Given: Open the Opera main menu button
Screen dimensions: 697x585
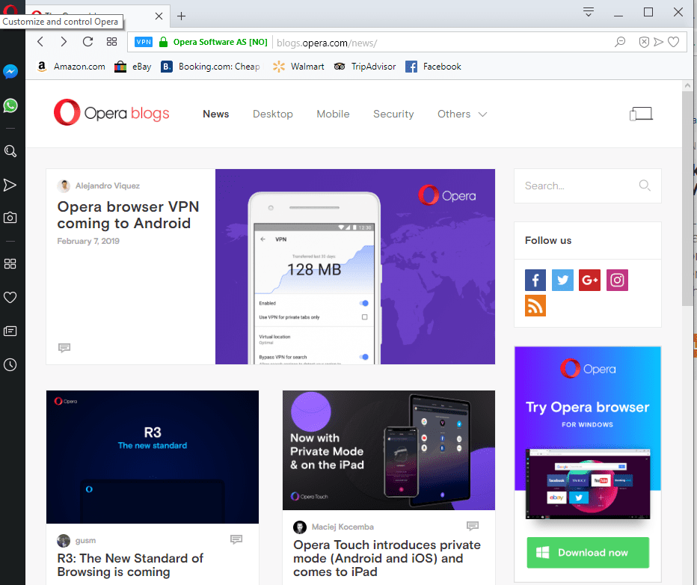Looking at the screenshot, I should tap(10, 10).
